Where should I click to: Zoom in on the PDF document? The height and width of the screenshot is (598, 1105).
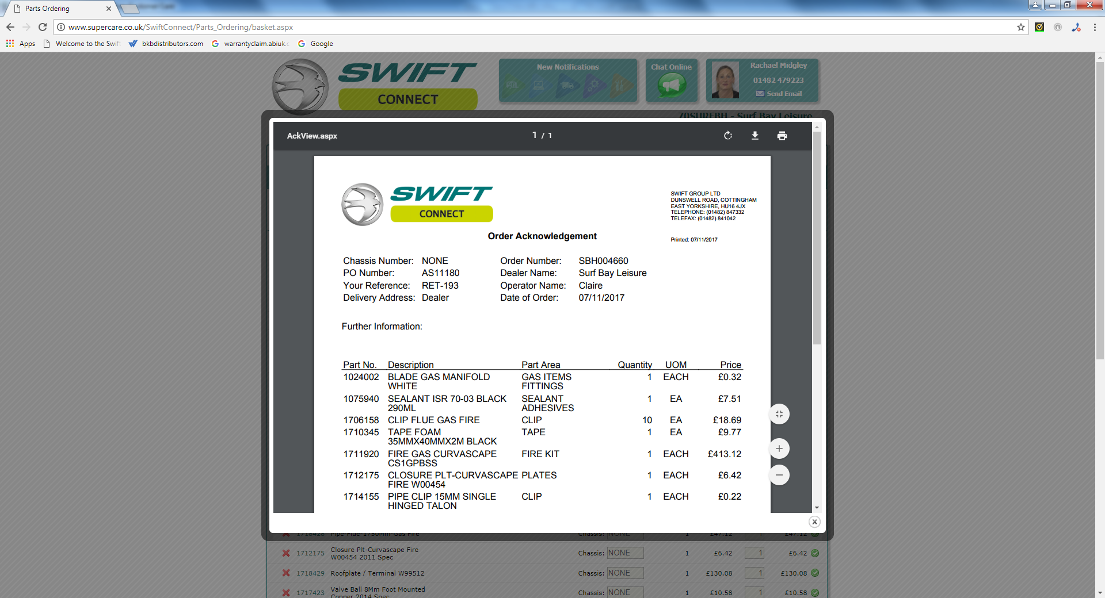779,448
